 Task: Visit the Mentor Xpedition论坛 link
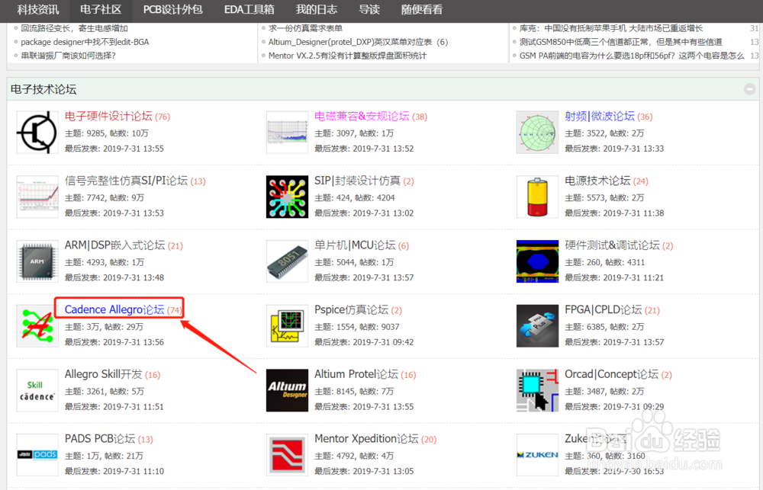pyautogui.click(x=366, y=439)
